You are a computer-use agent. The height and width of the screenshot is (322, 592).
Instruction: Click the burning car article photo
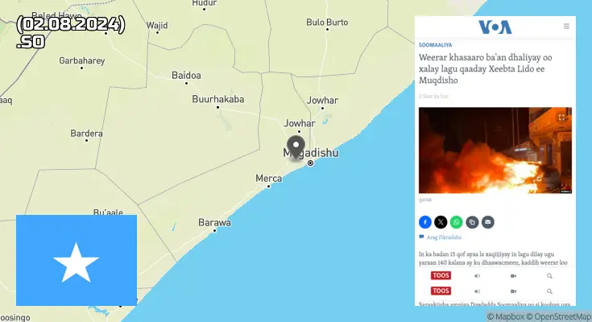495,151
